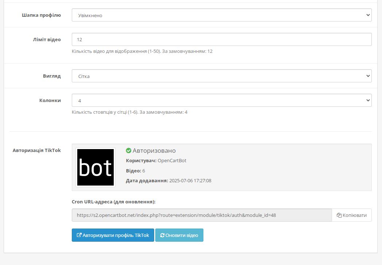Click the Ліміт відео input field

(x=222, y=39)
